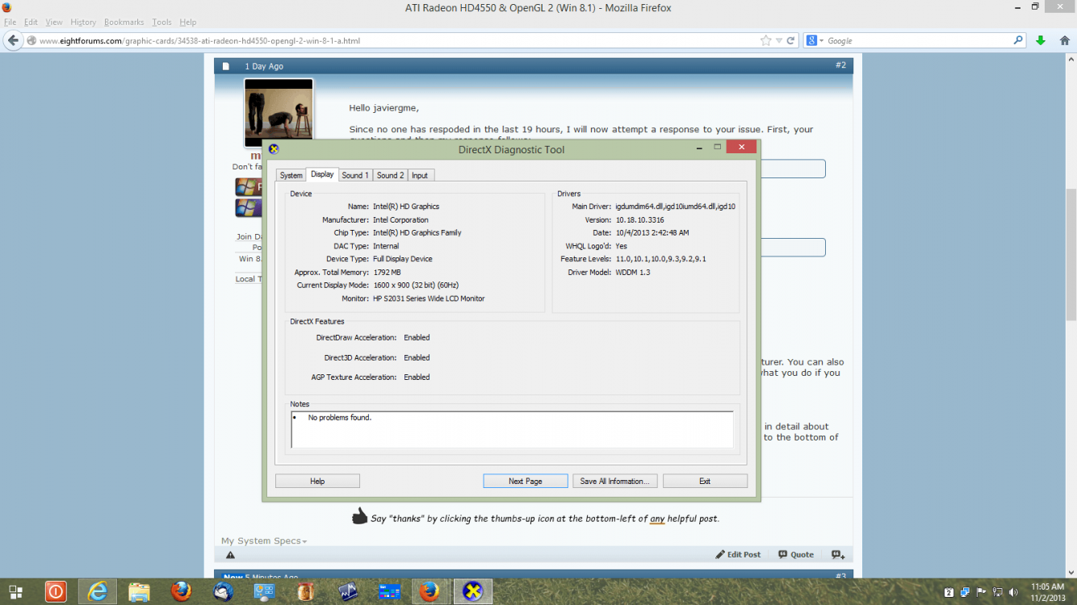
Task: Click the multi-quote icon beside Quote
Action: coord(838,555)
